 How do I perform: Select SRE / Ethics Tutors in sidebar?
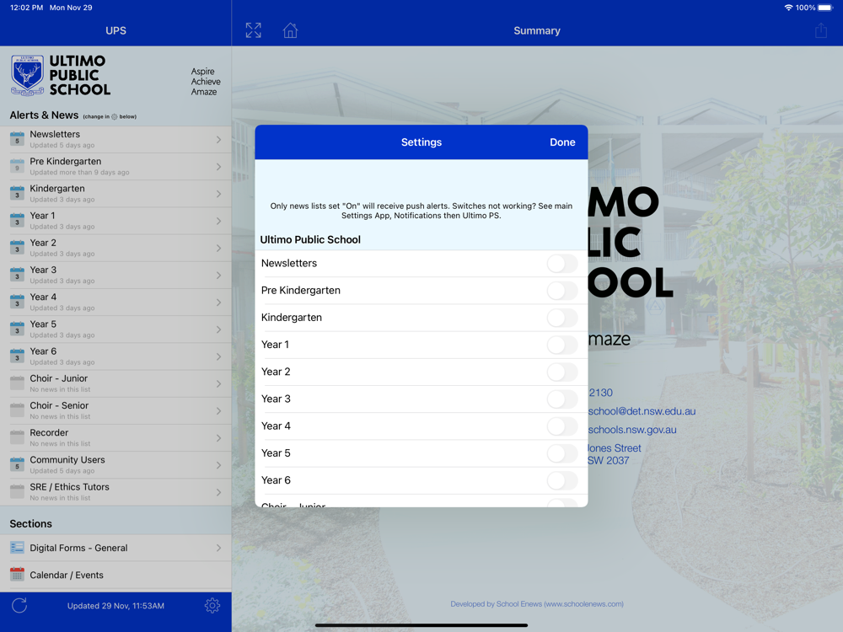[115, 492]
